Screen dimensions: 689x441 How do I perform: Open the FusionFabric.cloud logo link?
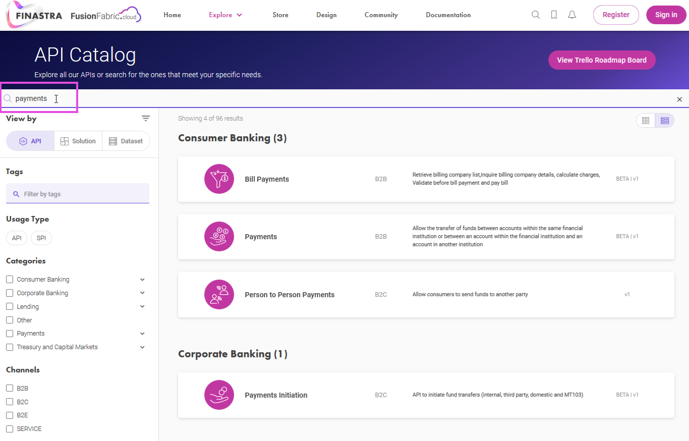pyautogui.click(x=106, y=15)
